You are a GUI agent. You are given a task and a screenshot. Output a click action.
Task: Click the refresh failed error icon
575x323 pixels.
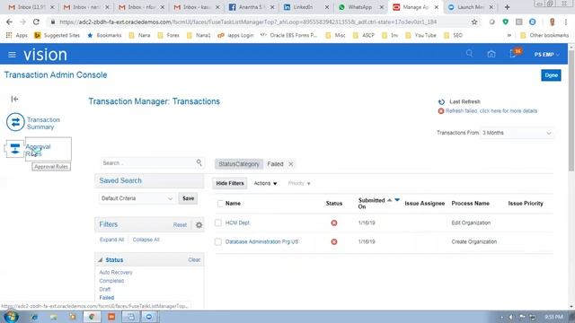[441, 111]
